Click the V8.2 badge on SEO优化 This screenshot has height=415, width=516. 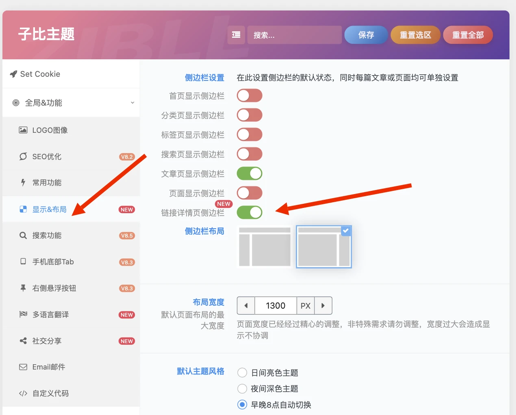[127, 157]
